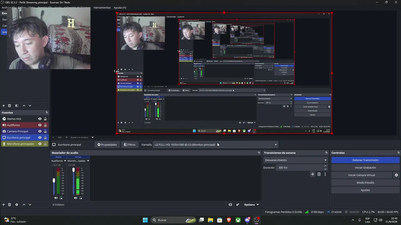
Task: Unlock the Audifonos source
Action: click(x=45, y=125)
